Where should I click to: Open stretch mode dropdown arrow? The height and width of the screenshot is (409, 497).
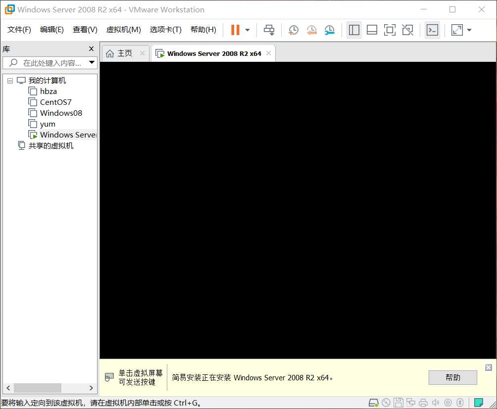pyautogui.click(x=469, y=30)
